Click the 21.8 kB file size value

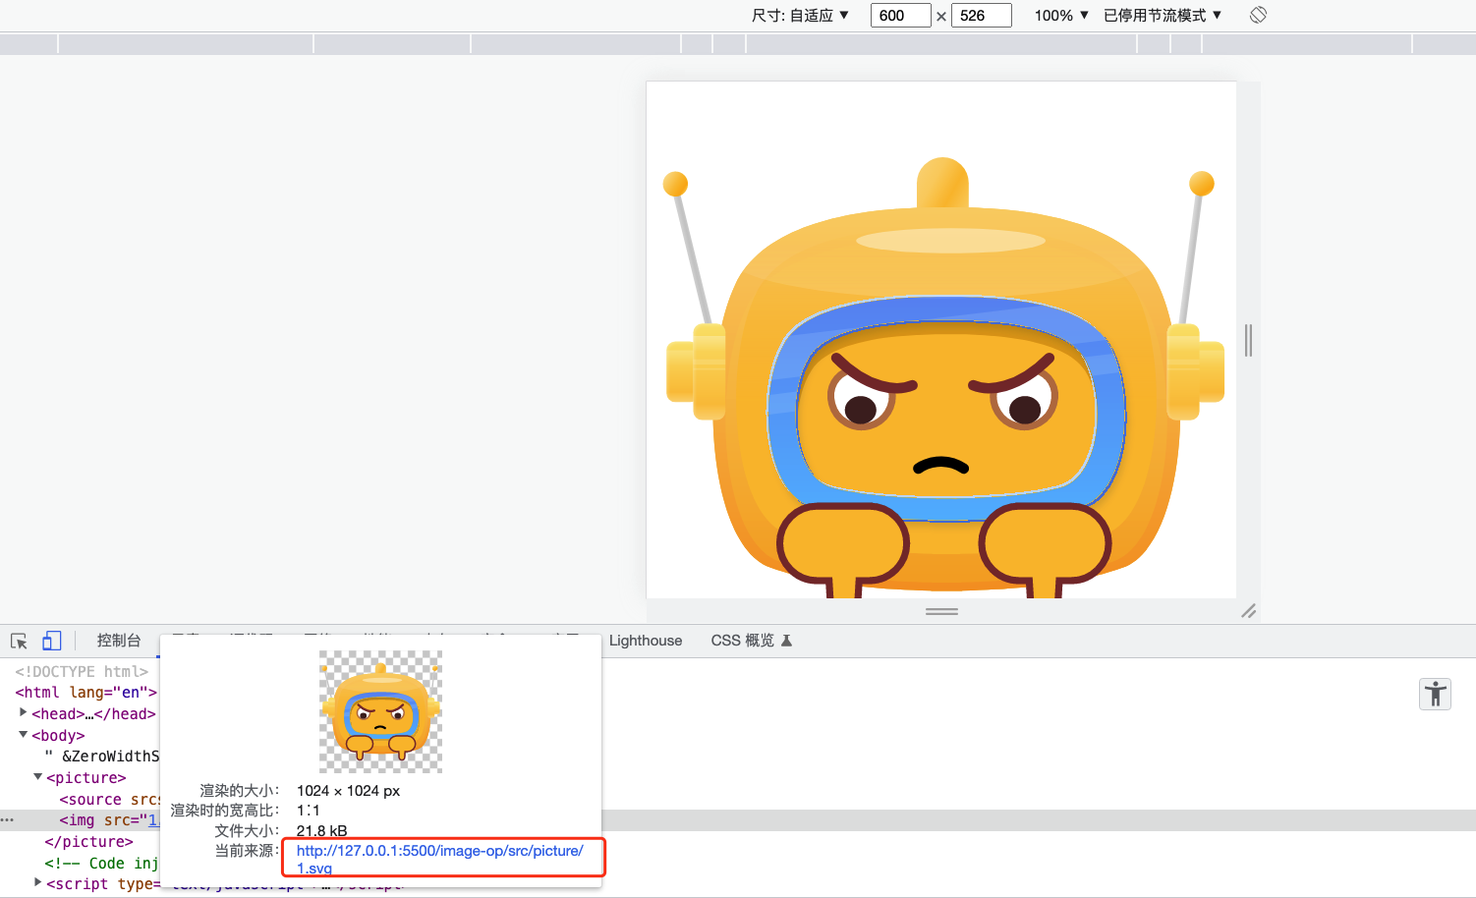point(321,831)
